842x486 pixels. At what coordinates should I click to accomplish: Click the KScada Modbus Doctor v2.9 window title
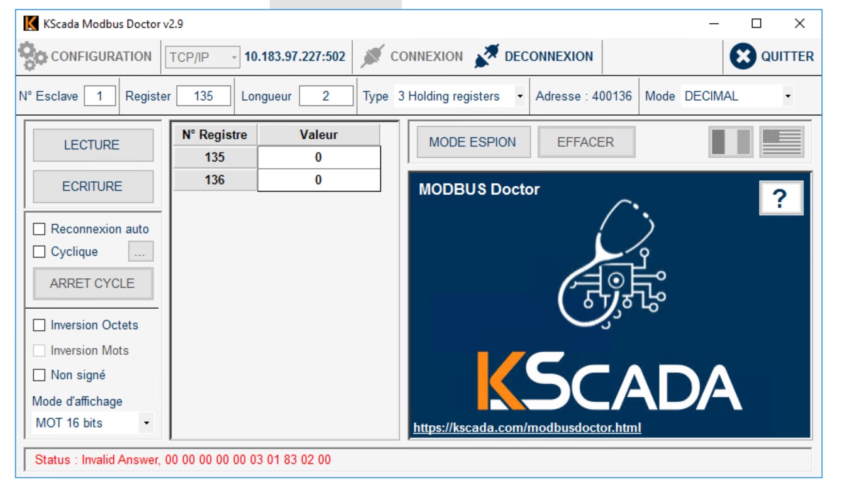click(x=113, y=24)
